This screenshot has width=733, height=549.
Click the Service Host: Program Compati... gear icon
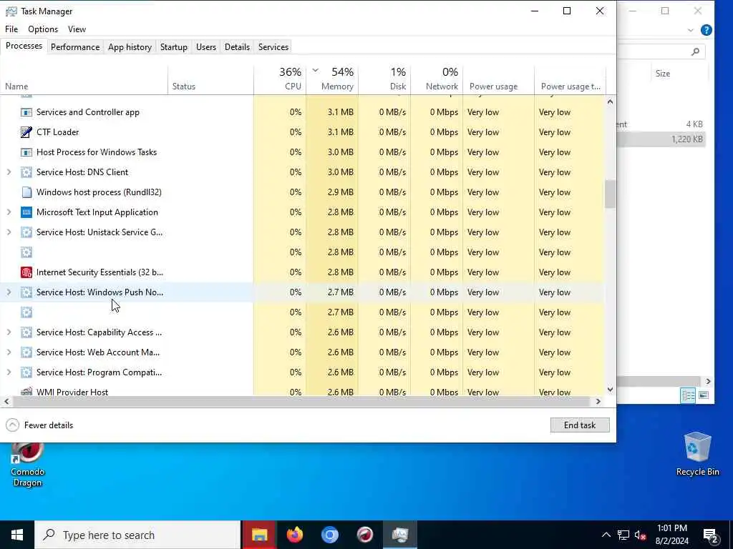26,372
